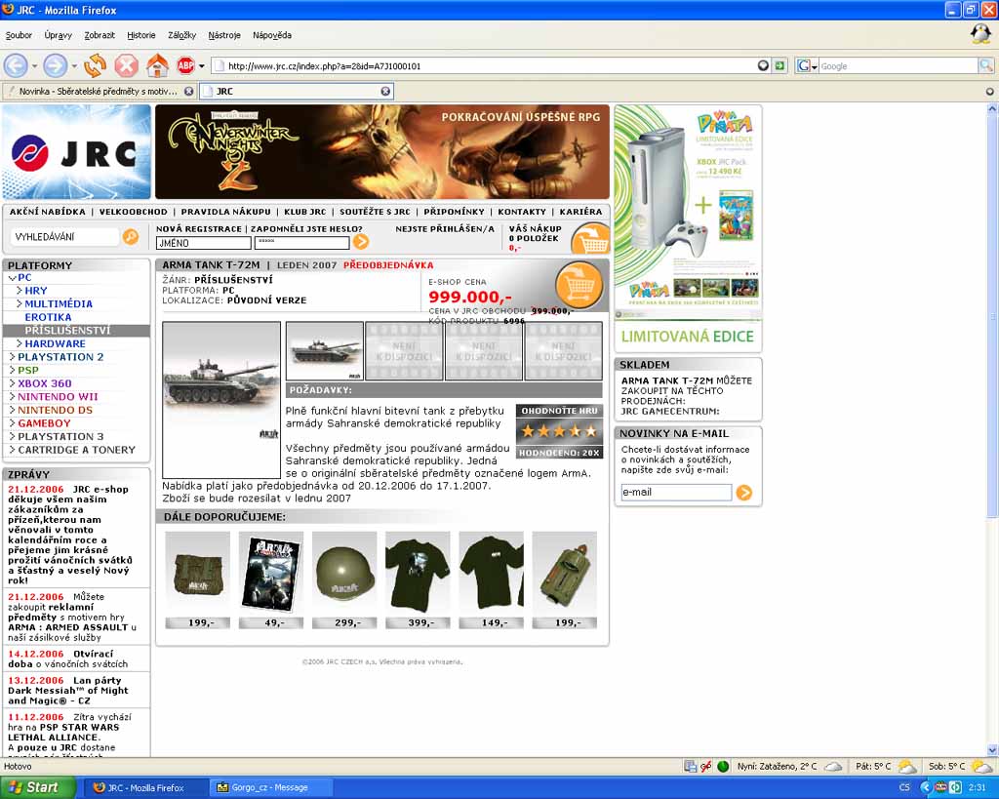Open the Adblock Plus dropdown arrow
Screen dimensions: 999x799
point(201,65)
